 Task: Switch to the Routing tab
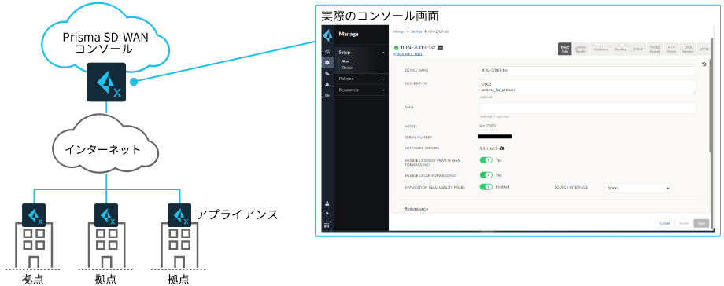[x=621, y=49]
